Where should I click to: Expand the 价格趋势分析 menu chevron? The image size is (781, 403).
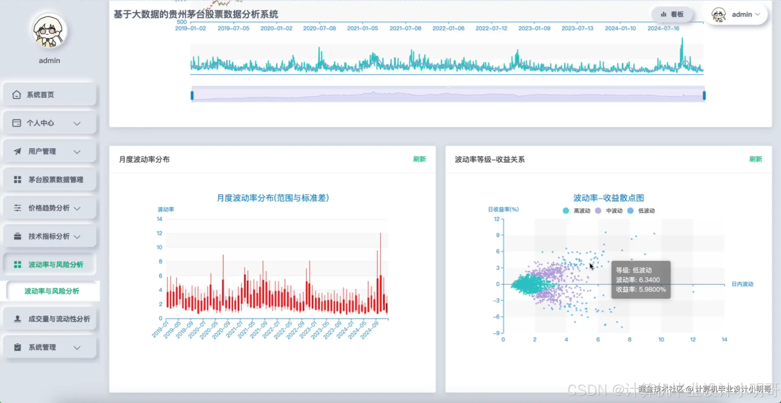click(x=77, y=209)
